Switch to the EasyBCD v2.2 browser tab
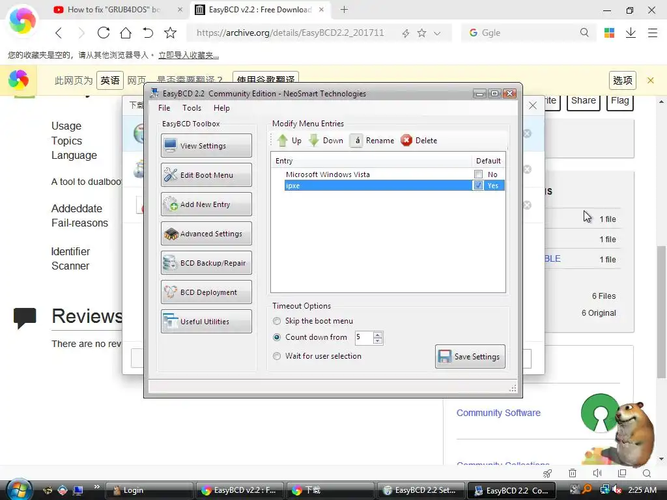 point(259,10)
